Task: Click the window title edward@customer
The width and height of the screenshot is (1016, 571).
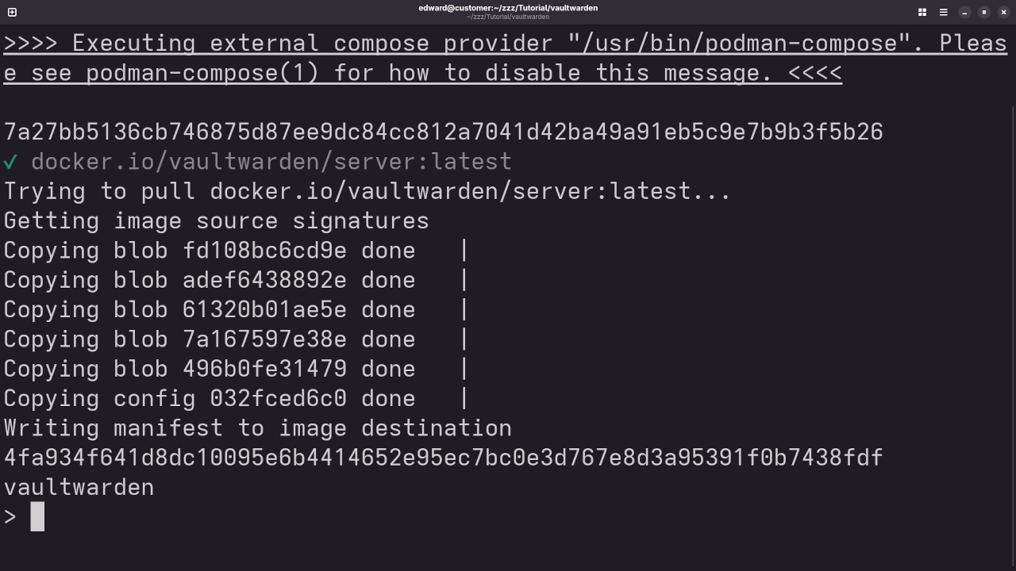Action: tap(508, 8)
